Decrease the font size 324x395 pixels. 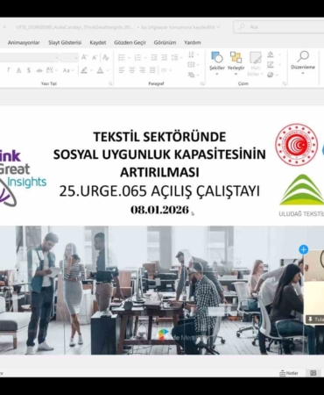(95, 57)
